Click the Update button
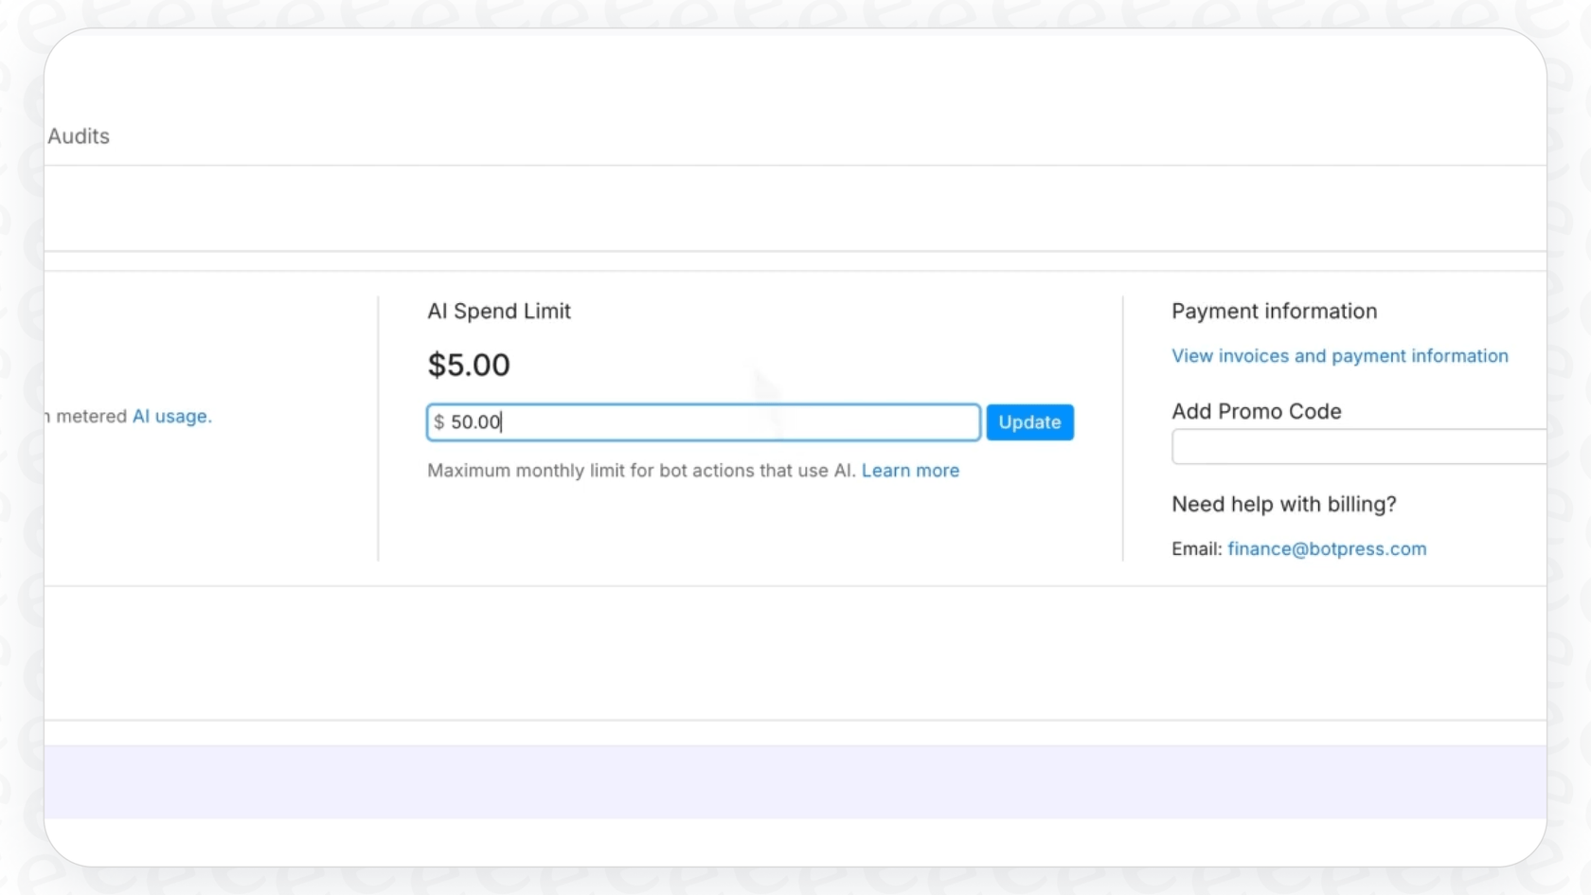Viewport: 1591px width, 895px height. 1029,422
